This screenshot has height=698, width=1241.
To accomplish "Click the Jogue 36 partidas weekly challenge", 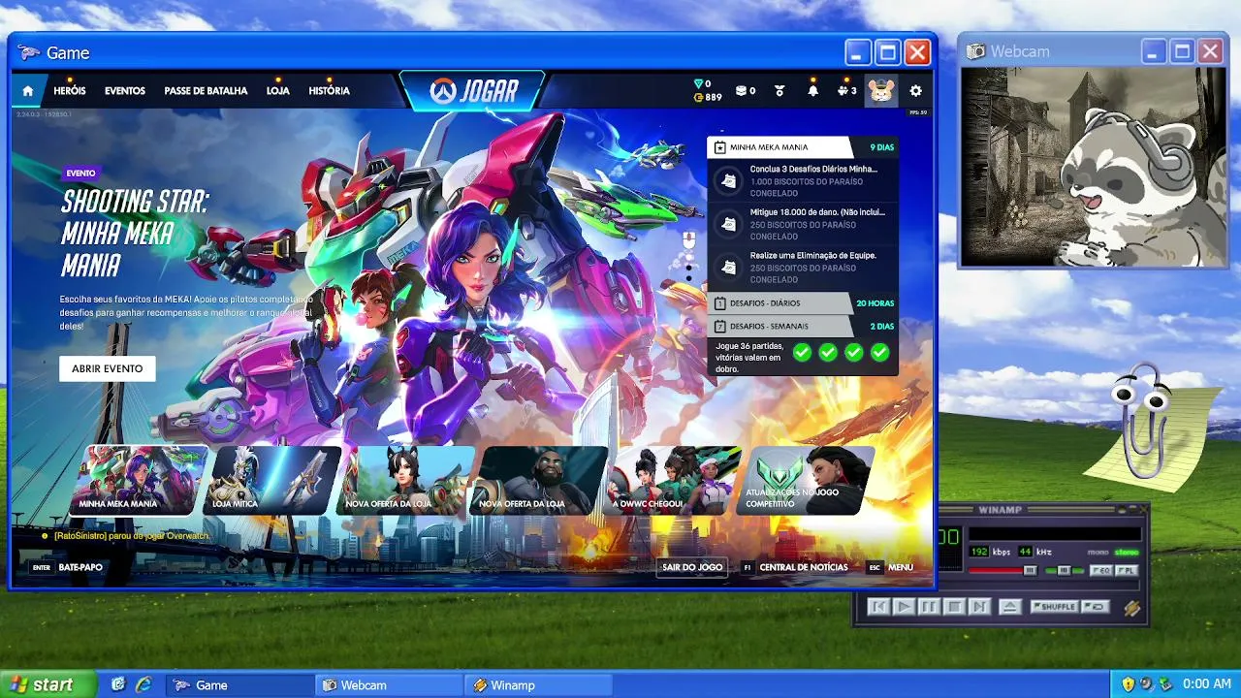I will [802, 357].
